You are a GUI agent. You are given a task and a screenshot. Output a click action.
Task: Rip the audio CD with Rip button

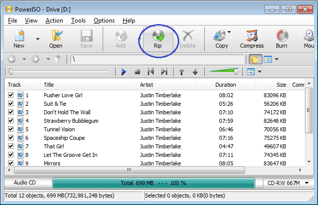[x=158, y=39]
